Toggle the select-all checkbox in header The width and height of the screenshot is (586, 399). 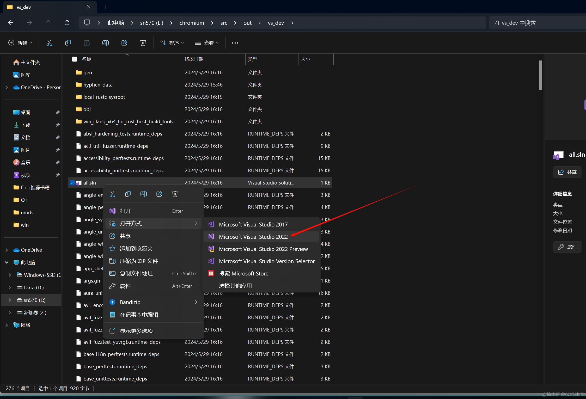click(x=75, y=59)
